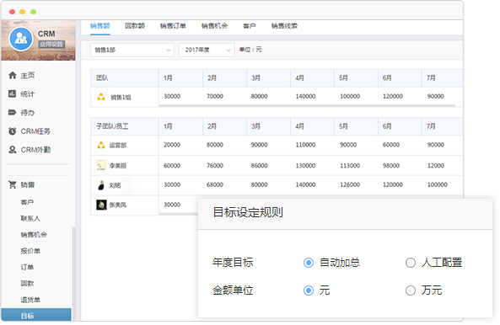Click 刘铭's May value 126000

pyautogui.click(x=350, y=184)
